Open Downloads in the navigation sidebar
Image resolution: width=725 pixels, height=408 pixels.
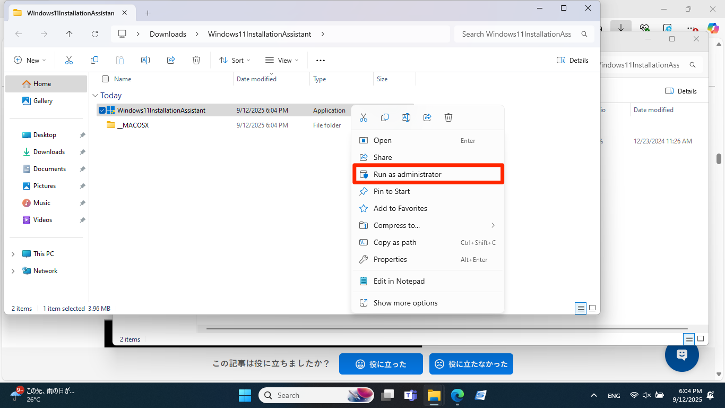click(49, 152)
